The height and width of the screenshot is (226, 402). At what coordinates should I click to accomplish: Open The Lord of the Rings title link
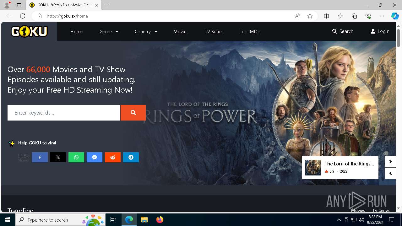pos(349,164)
